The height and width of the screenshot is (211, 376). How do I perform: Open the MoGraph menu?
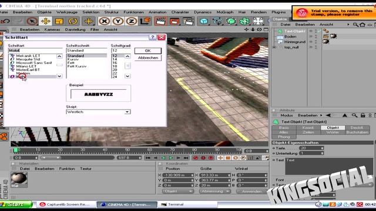[x=224, y=12]
